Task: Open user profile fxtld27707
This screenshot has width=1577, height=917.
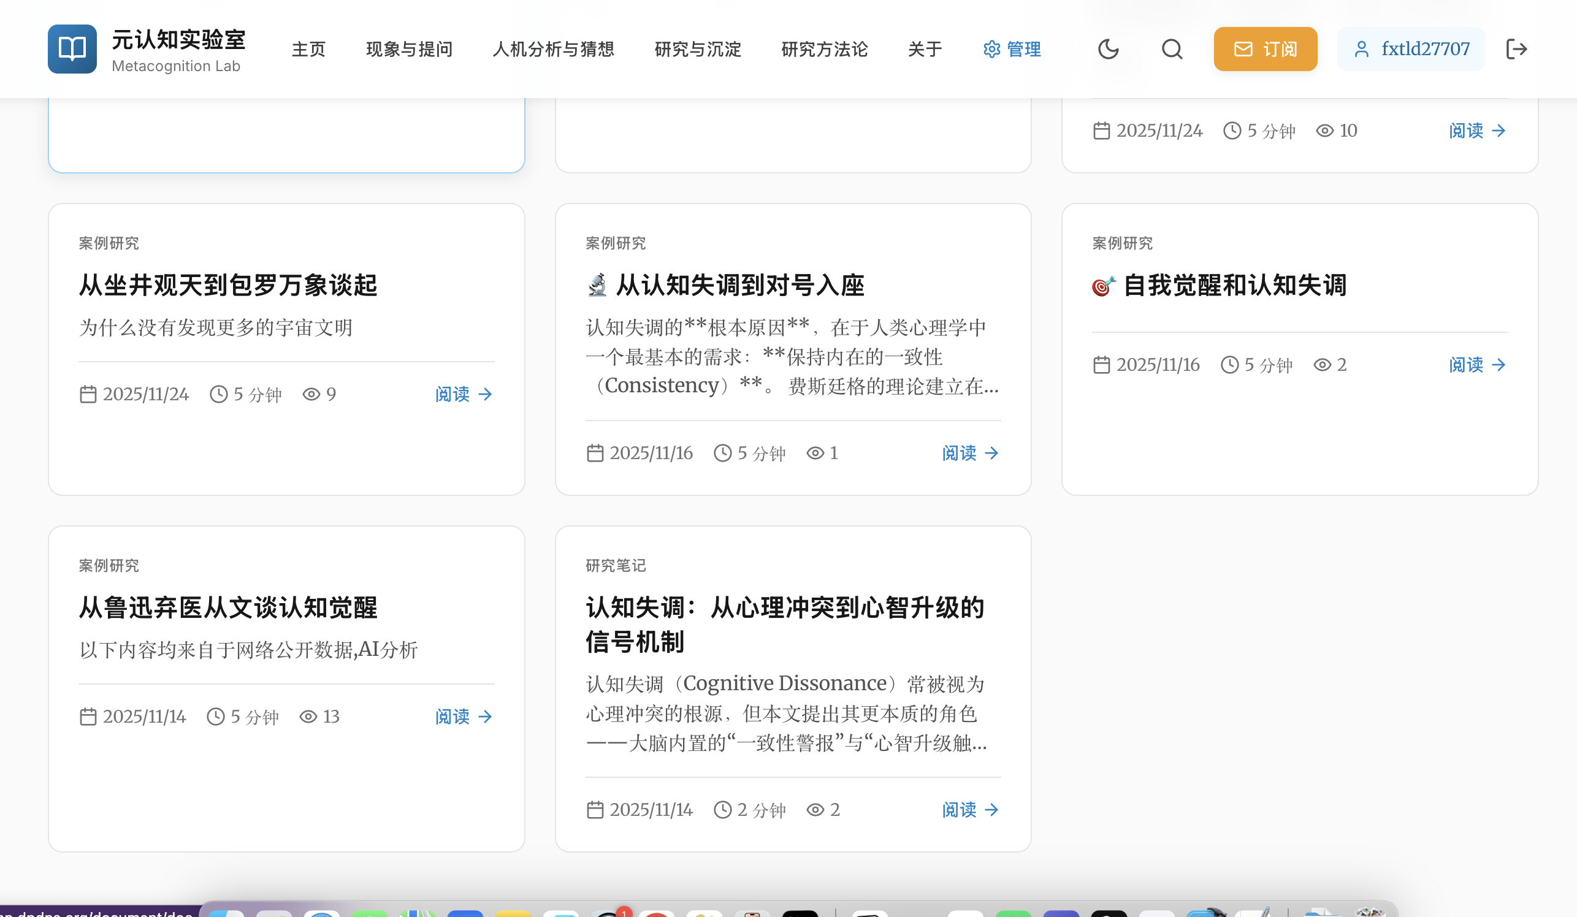Action: pyautogui.click(x=1411, y=49)
